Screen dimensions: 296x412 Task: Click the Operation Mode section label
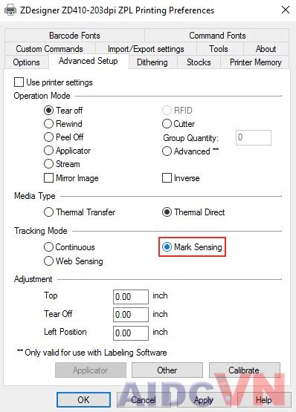click(42, 96)
